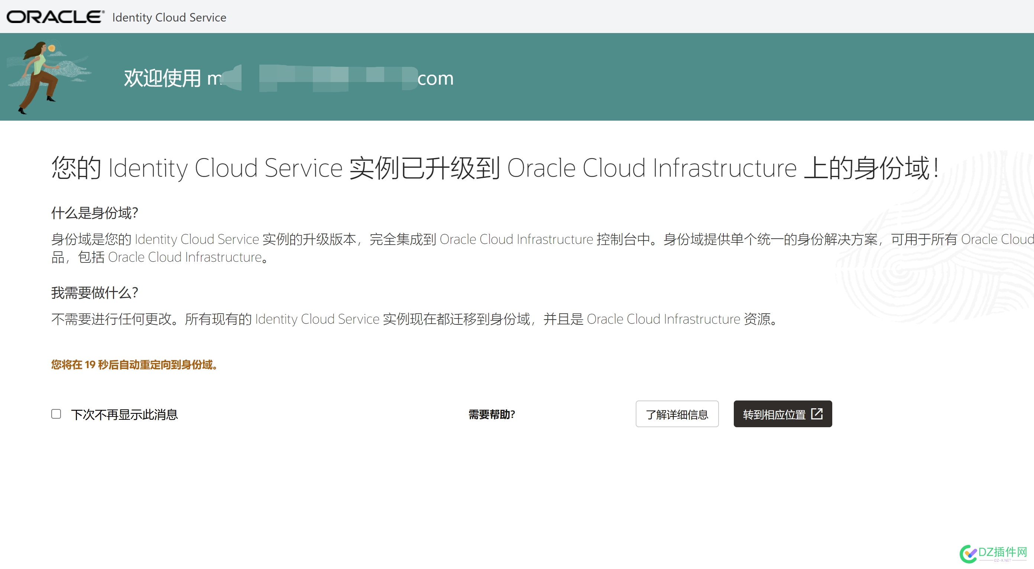Viewport: 1034px width, 569px height.
Task: Click the 不需要进行任何更改 paragraph
Action: click(415, 319)
